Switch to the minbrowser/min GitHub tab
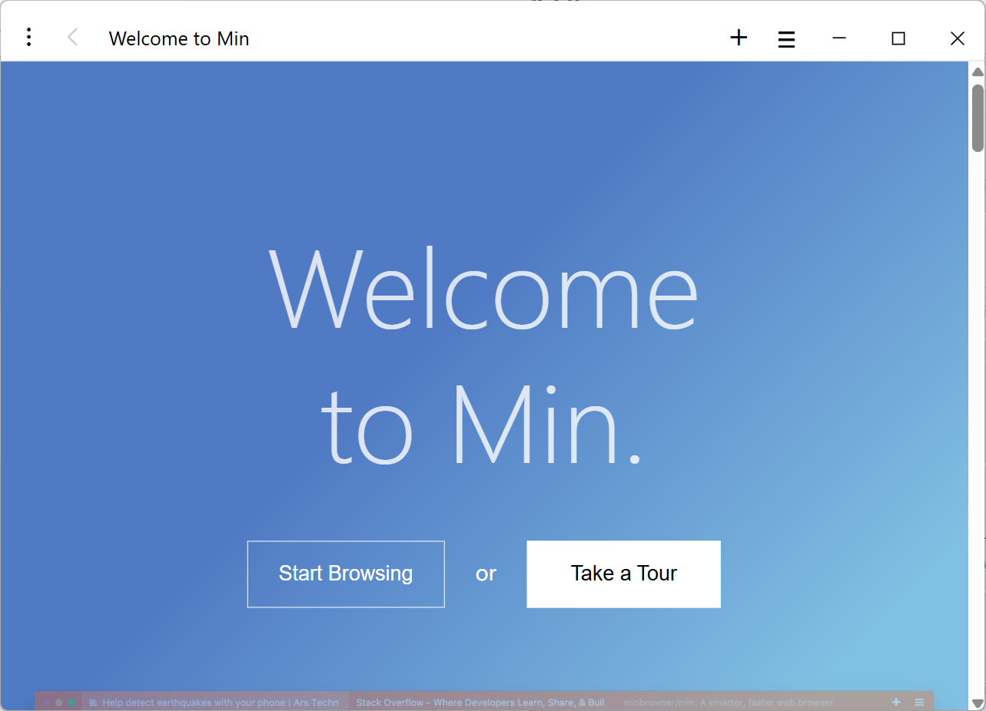Image resolution: width=986 pixels, height=711 pixels. point(727,702)
